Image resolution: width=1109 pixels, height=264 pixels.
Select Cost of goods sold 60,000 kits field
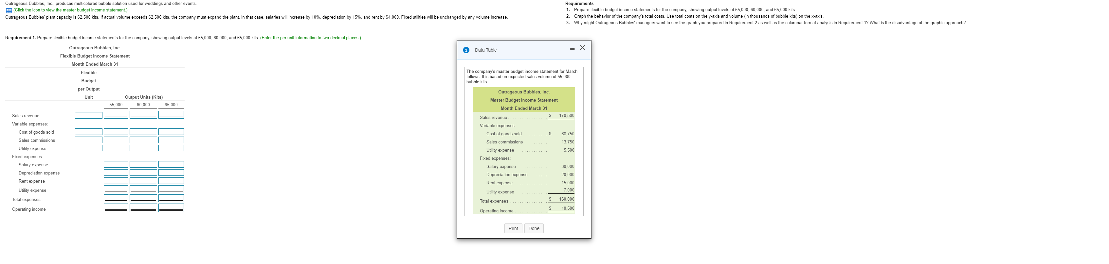[143, 132]
